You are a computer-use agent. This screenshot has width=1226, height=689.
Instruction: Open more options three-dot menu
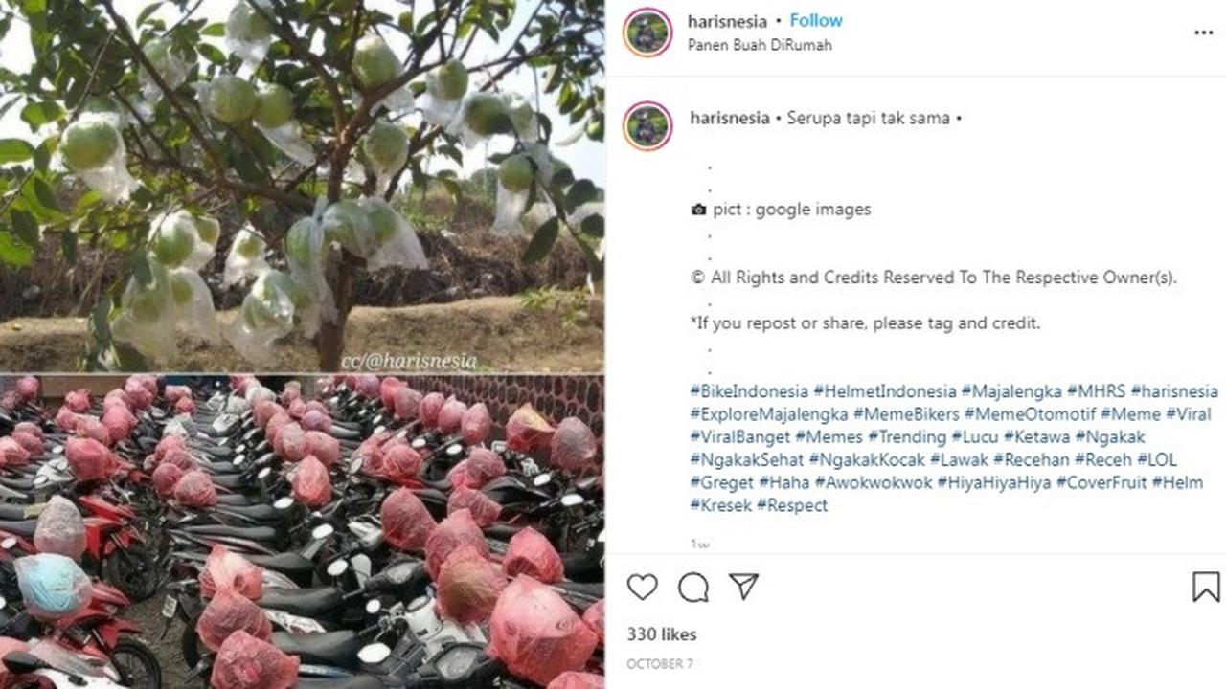pos(1204,33)
